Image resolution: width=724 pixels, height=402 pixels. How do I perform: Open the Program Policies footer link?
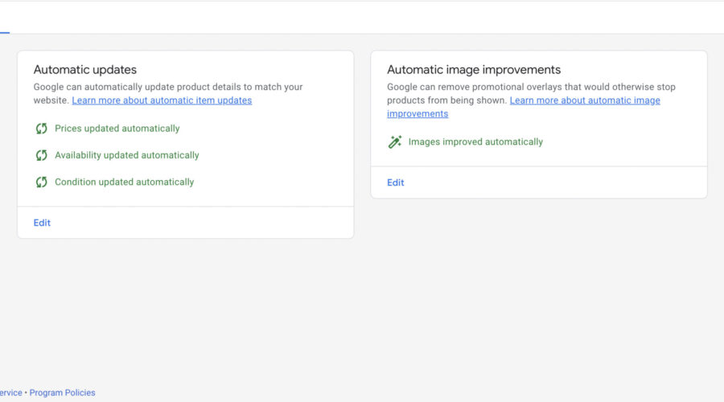pyautogui.click(x=62, y=393)
